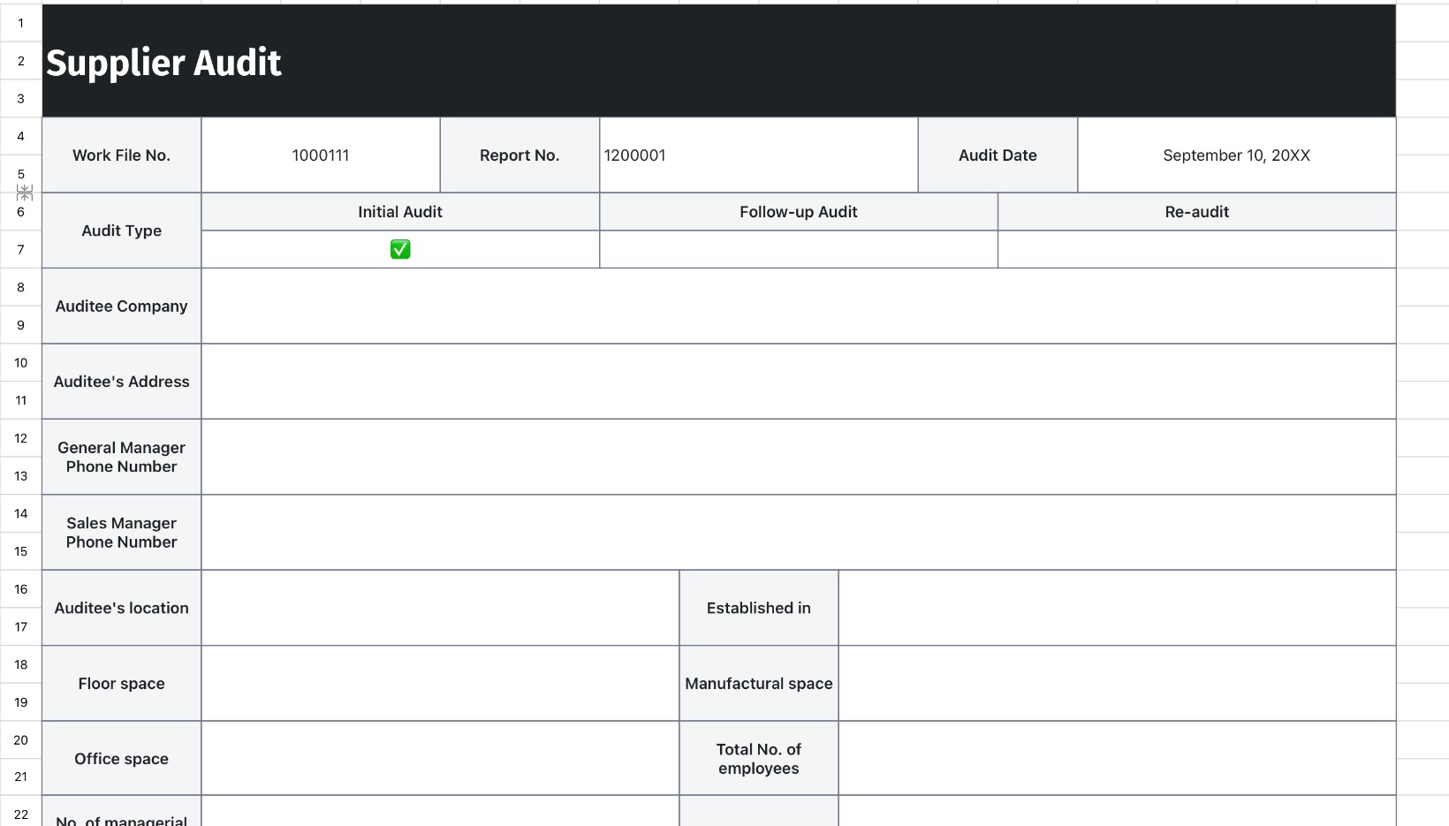Select row header 4
The height and width of the screenshot is (826, 1449).
[21, 136]
